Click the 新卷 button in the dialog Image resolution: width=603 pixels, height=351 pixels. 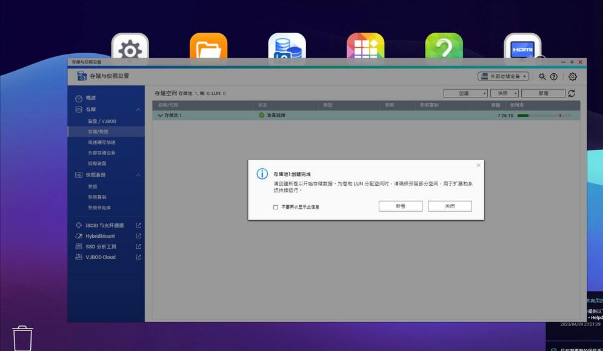[400, 206]
